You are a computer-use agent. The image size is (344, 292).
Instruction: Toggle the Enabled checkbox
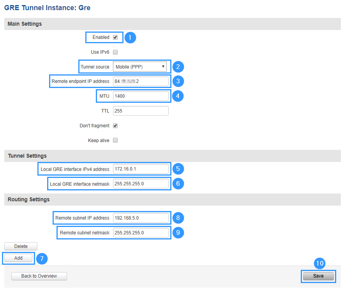pos(115,37)
